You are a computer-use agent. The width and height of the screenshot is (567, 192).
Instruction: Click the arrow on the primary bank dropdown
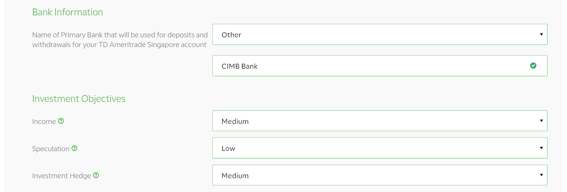541,34
